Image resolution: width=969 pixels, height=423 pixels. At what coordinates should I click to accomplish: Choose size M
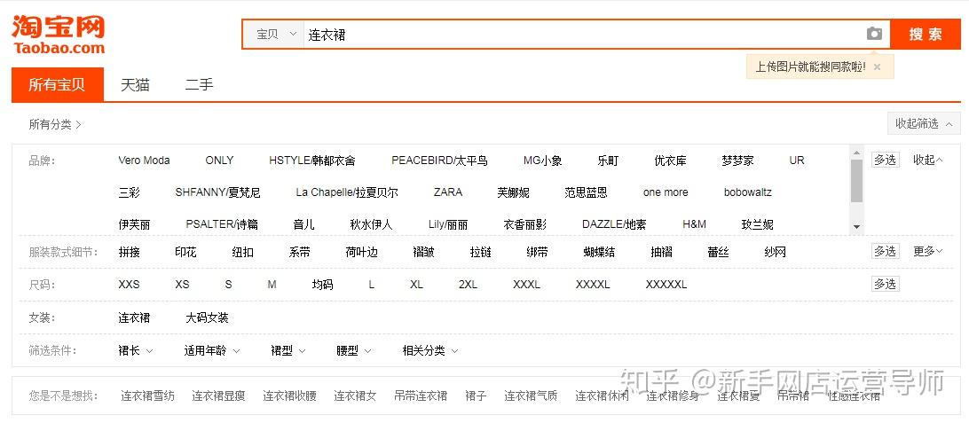(272, 285)
